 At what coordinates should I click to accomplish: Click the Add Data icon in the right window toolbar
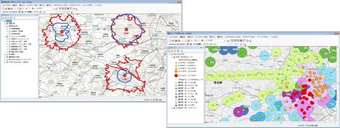coord(202,41)
